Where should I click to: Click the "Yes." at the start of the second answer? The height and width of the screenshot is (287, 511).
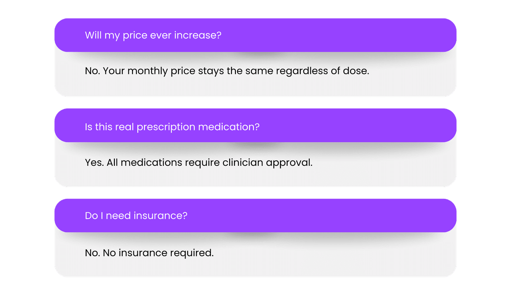(x=94, y=162)
